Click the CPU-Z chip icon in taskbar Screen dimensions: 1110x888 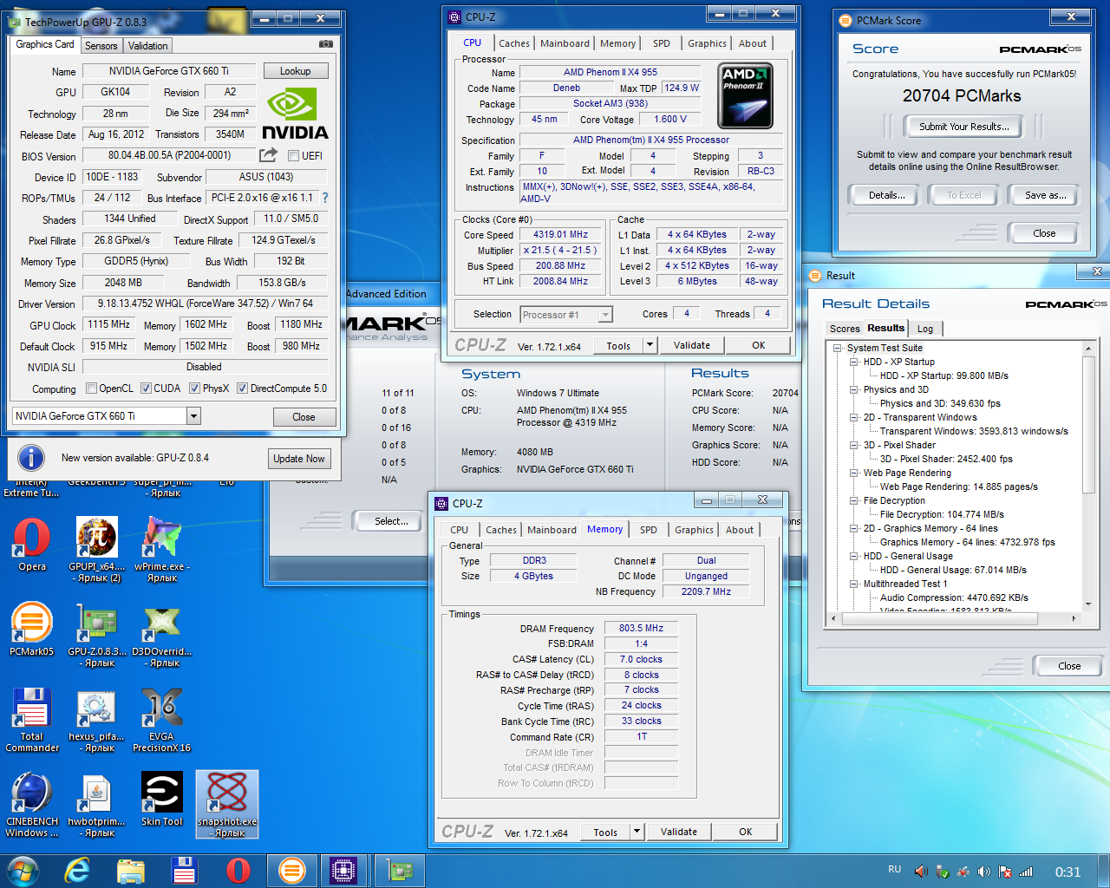point(343,871)
